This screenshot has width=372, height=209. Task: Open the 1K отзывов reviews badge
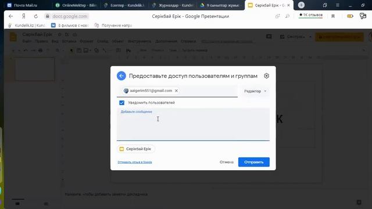[x=310, y=15]
